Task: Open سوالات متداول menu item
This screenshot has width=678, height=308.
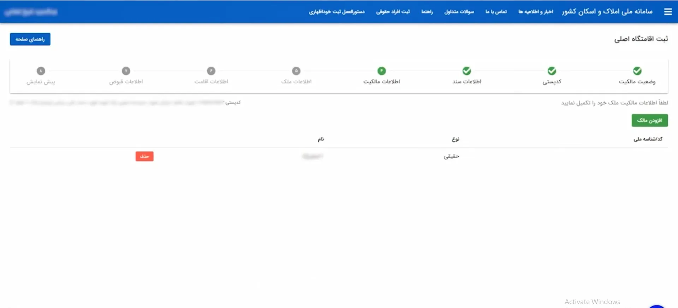Action: (459, 12)
